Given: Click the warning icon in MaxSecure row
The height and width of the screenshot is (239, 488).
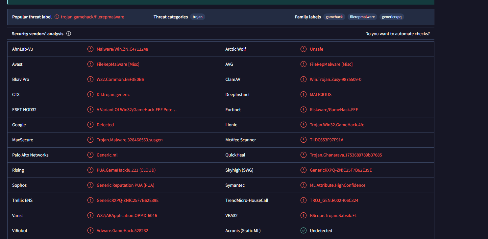Looking at the screenshot, I should pos(90,140).
